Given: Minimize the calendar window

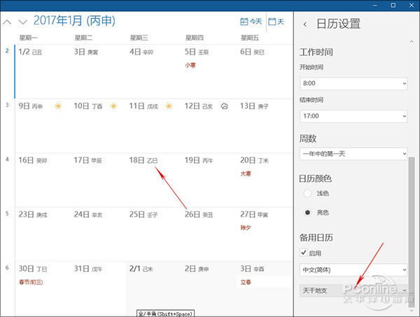Looking at the screenshot, I should point(375,6).
